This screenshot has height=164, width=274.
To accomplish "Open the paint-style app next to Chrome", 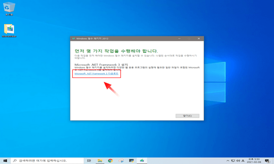I will click(121, 160).
